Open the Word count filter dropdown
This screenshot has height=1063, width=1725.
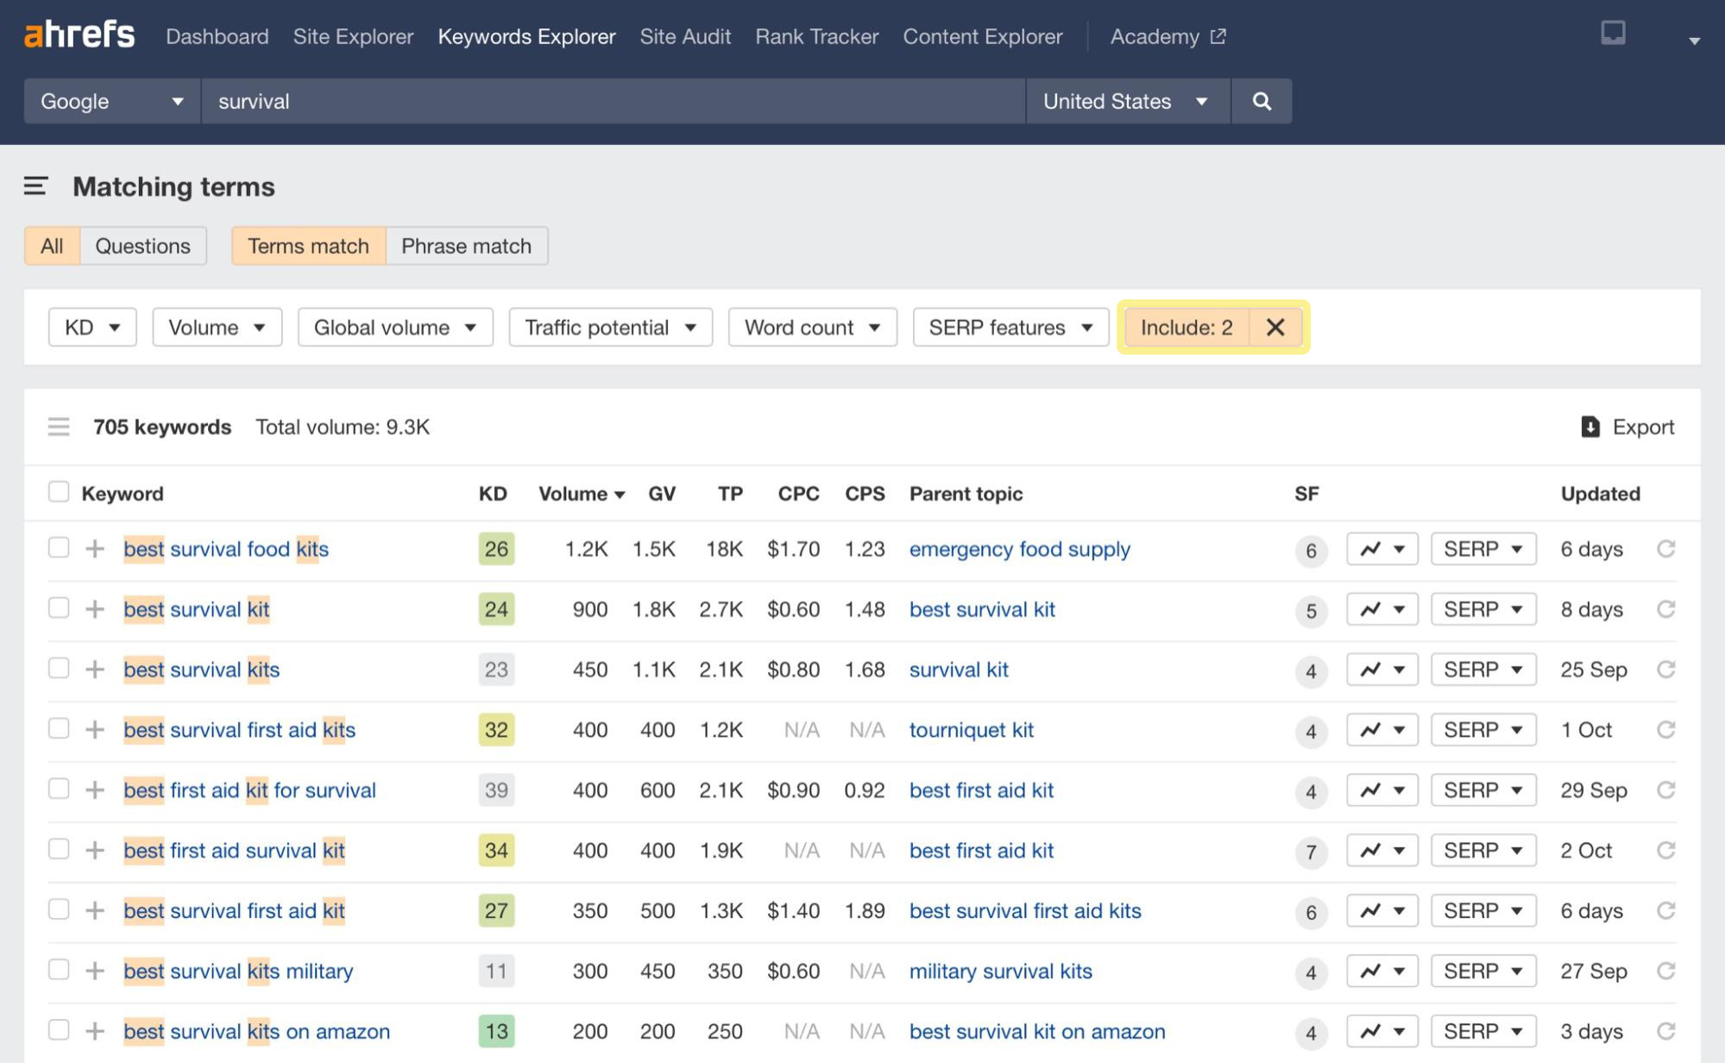[x=811, y=327]
